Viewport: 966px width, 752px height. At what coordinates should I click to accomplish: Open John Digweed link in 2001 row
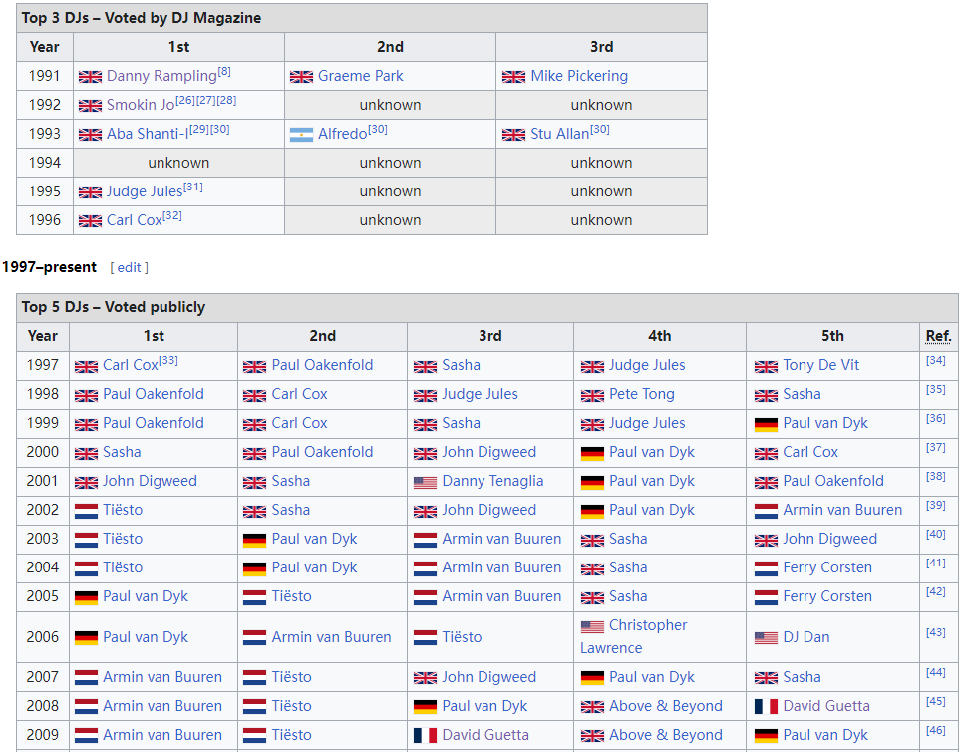click(x=150, y=481)
